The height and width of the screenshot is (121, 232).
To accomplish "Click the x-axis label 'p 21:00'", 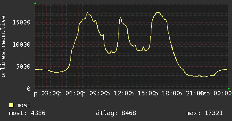I will (x=191, y=93).
